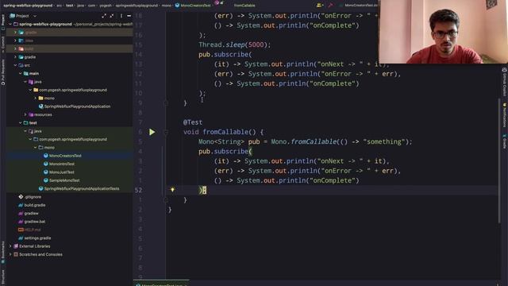This screenshot has height=286, width=508.
Task: Open the Project view selector dropdown
Action: click(x=23, y=16)
